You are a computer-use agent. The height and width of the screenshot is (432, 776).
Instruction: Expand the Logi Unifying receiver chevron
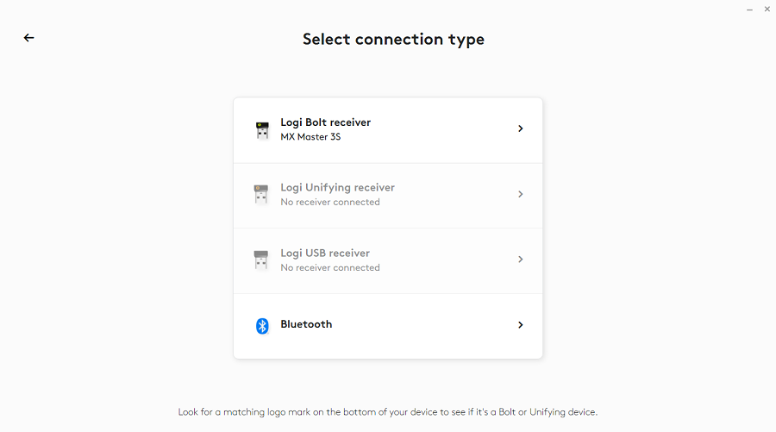point(520,194)
